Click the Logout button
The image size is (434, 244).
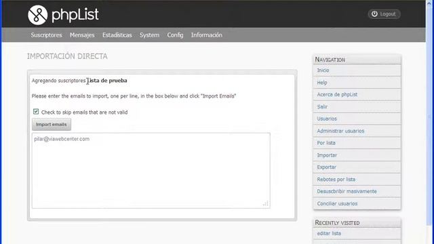pos(384,14)
